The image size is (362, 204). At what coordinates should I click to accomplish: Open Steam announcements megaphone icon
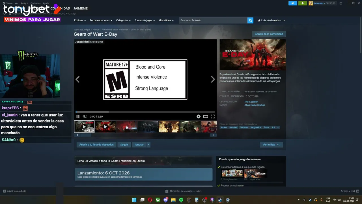(x=293, y=3)
